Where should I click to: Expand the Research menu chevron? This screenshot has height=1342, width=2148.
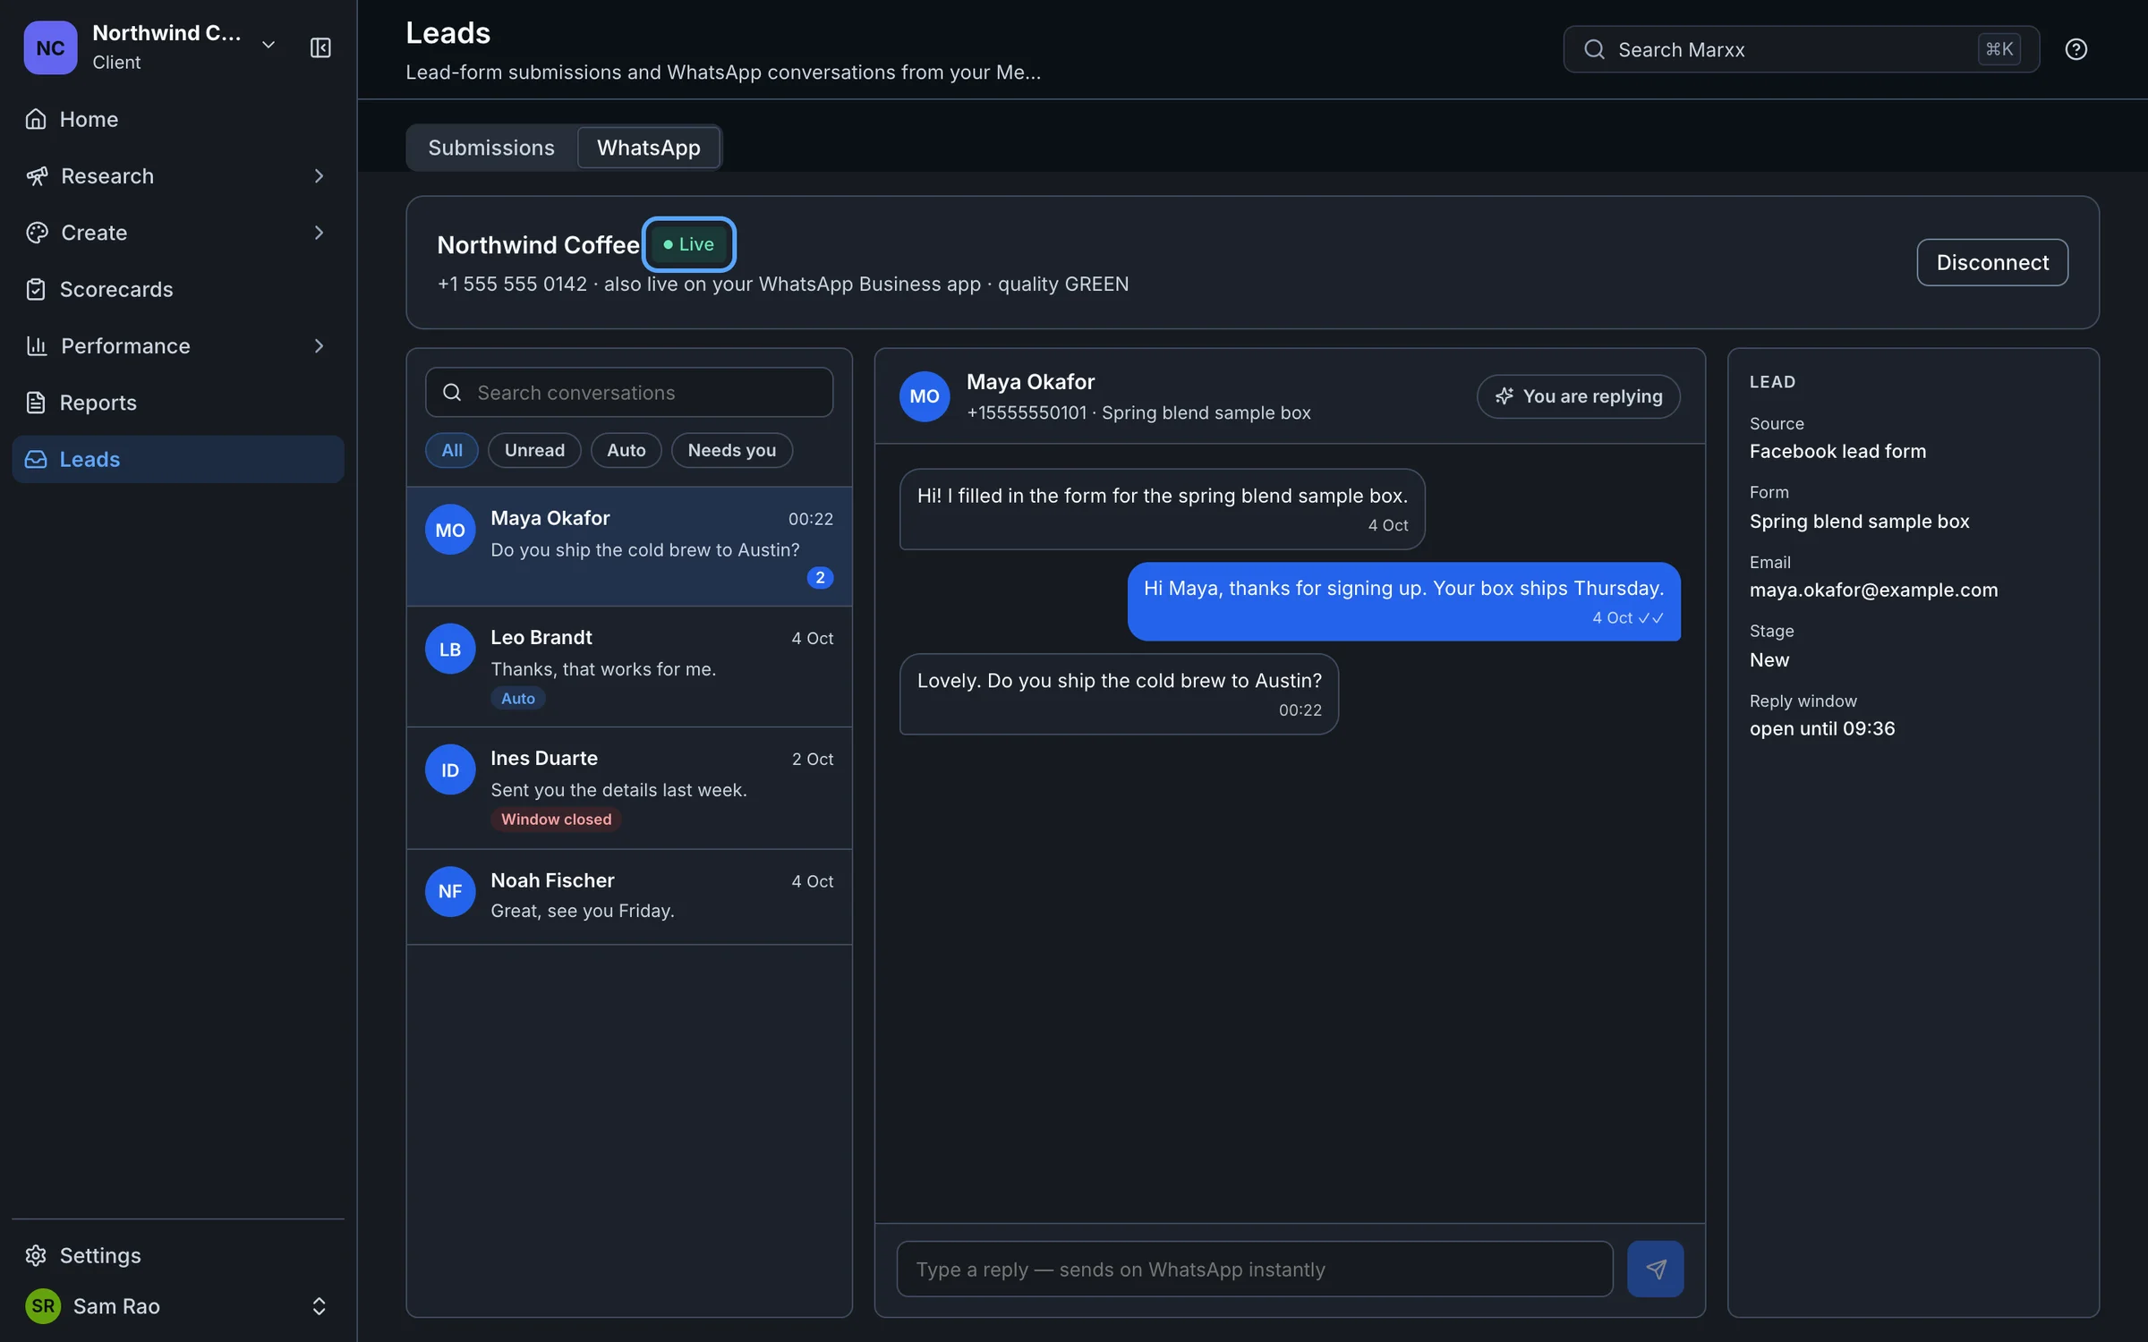point(319,176)
